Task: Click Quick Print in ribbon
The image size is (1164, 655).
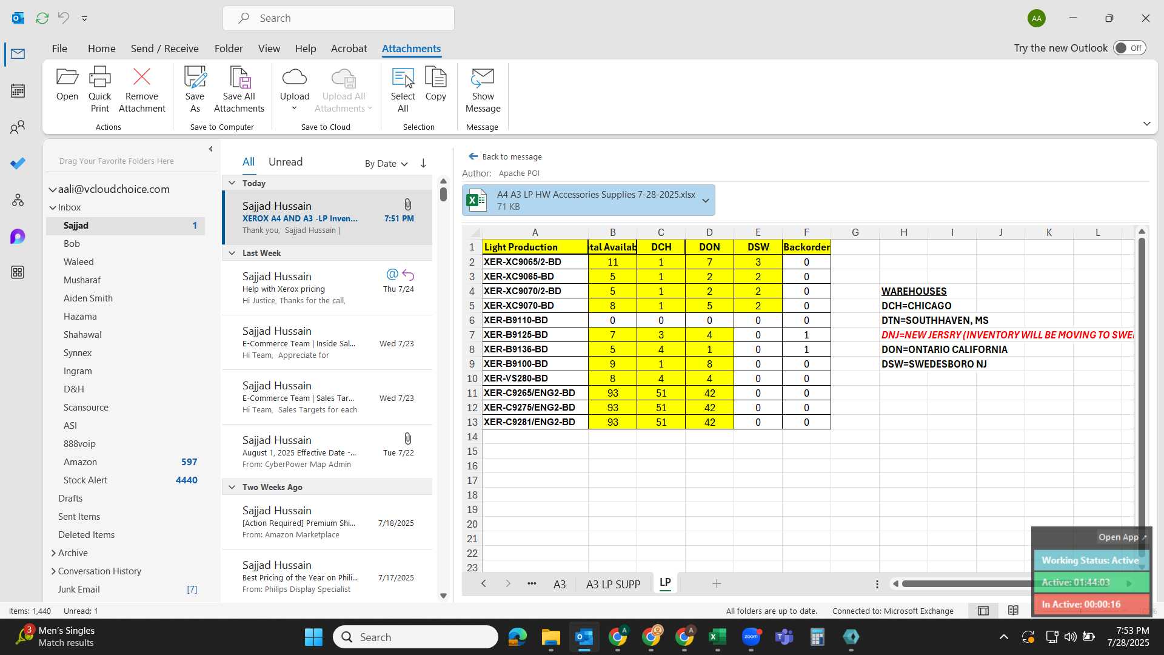Action: pyautogui.click(x=99, y=90)
